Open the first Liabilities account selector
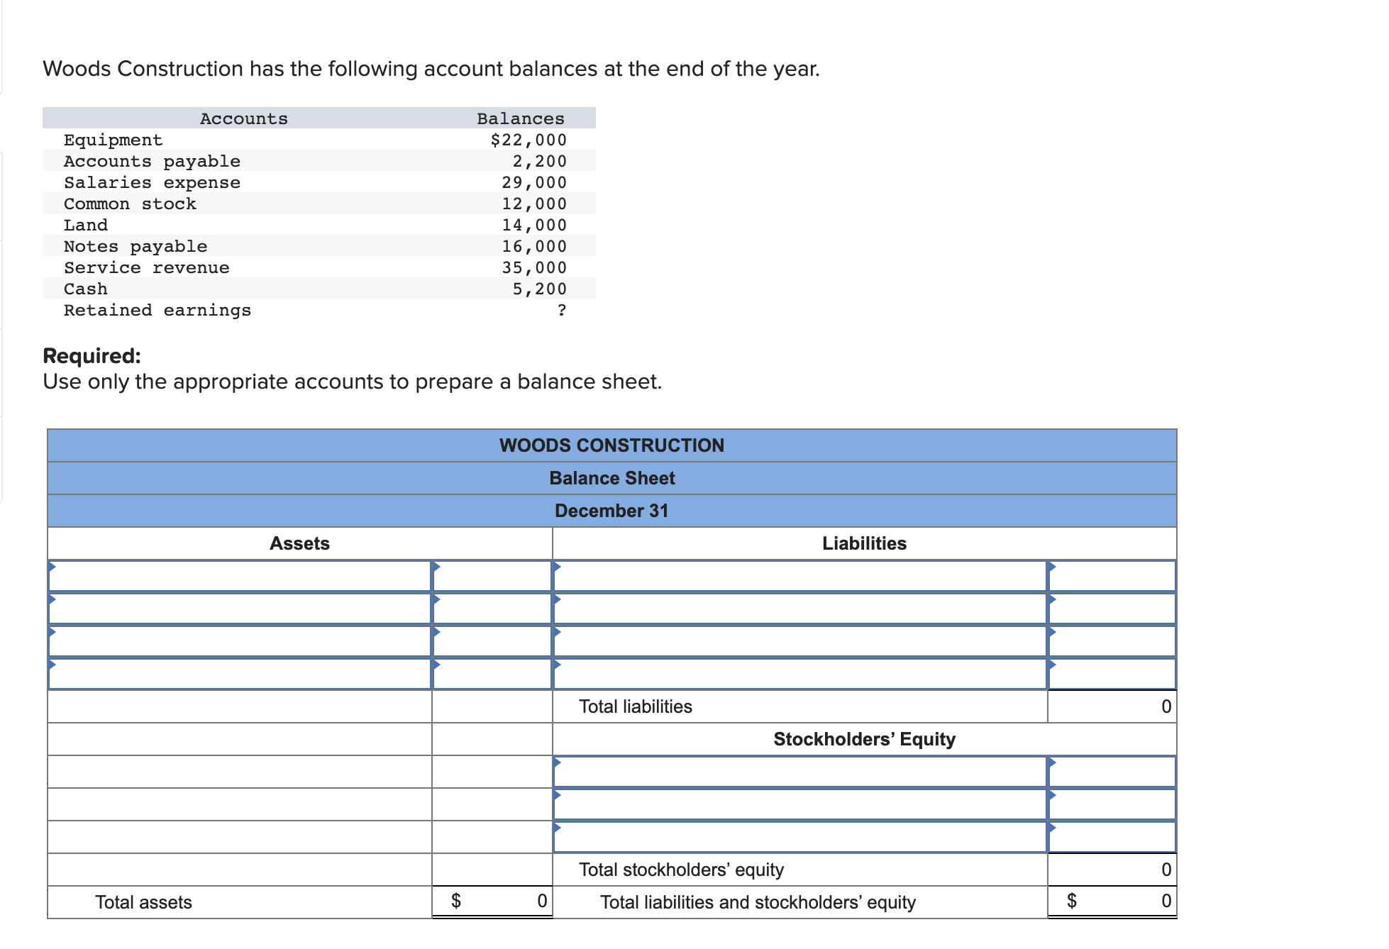The width and height of the screenshot is (1389, 949). point(795,576)
